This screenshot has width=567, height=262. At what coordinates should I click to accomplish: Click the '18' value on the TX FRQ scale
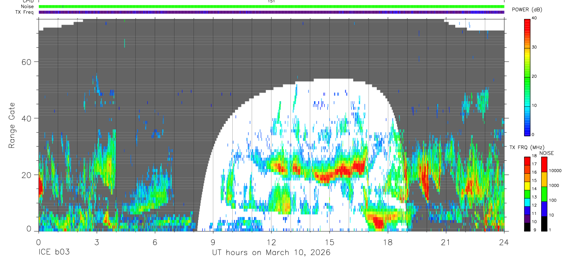535,157
